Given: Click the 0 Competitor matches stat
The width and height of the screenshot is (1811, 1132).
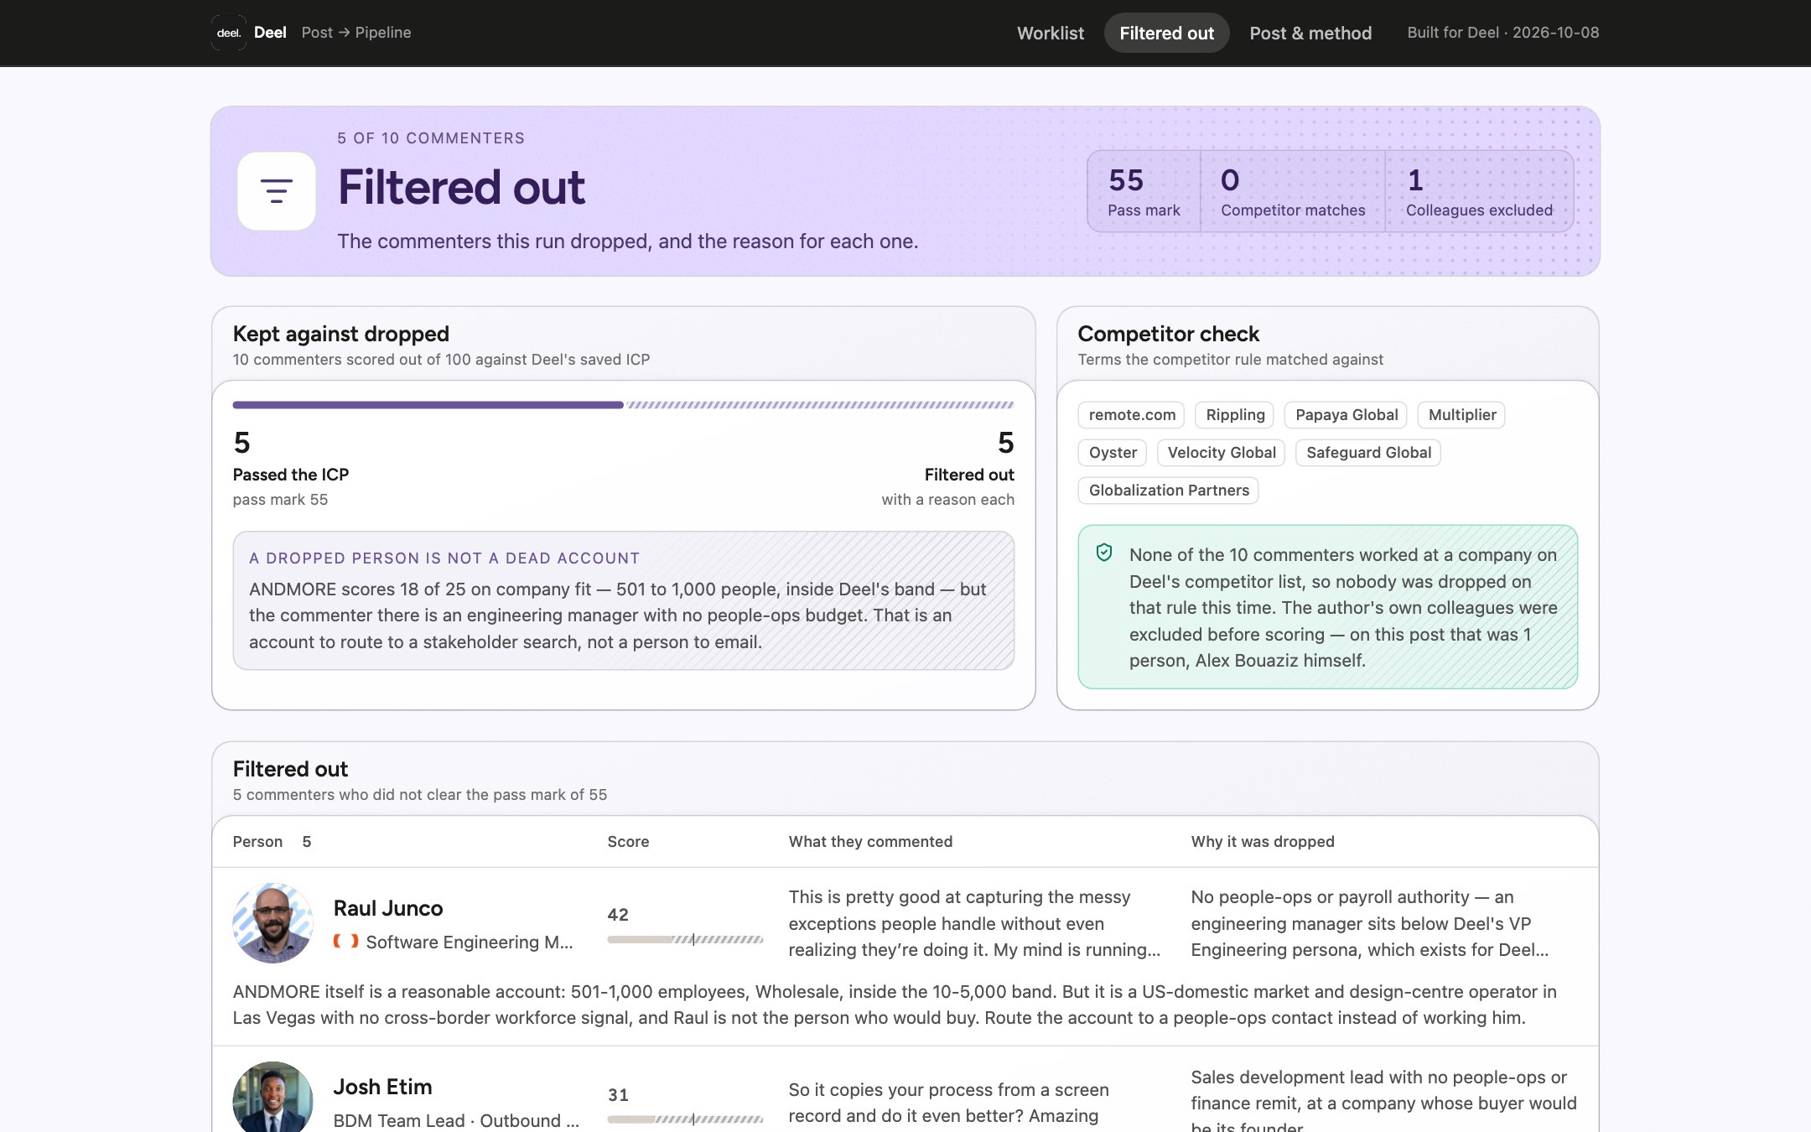Looking at the screenshot, I should click(x=1292, y=191).
